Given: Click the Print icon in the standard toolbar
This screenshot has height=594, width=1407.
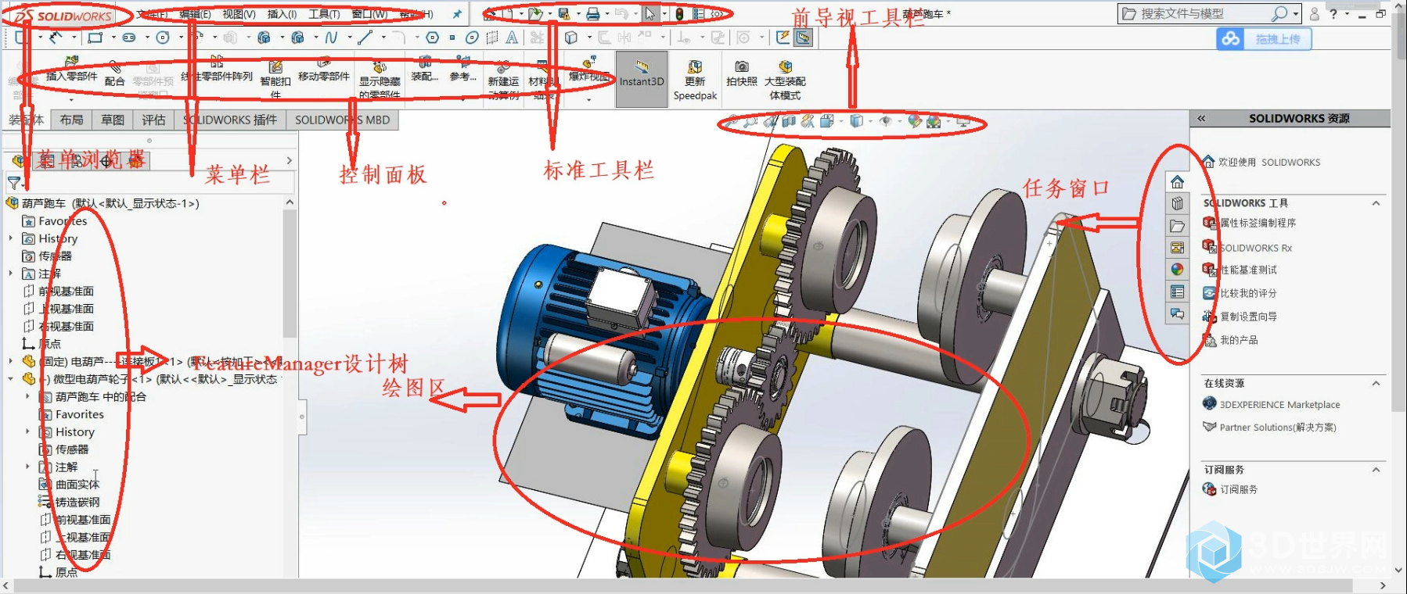Looking at the screenshot, I should click(x=592, y=14).
